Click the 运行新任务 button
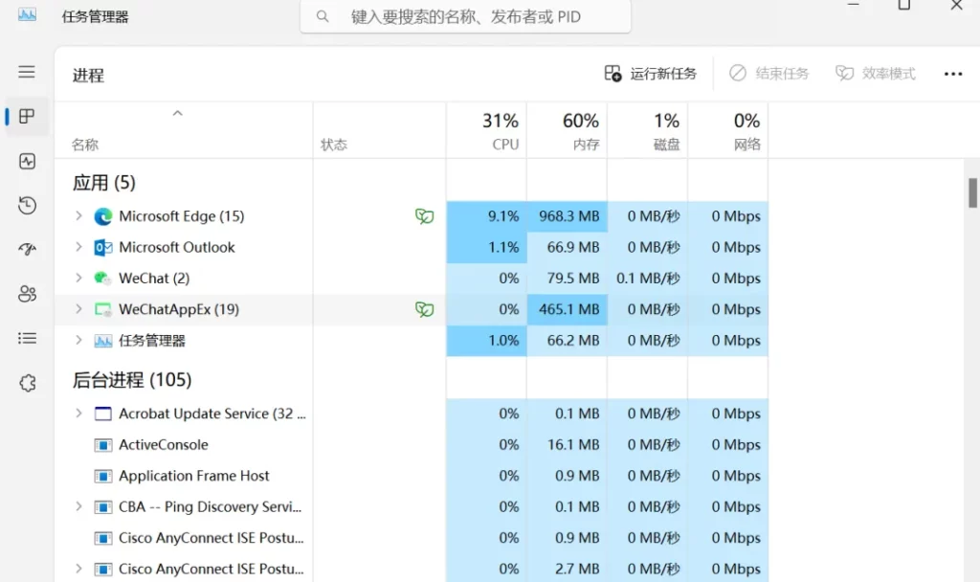 [x=651, y=74]
